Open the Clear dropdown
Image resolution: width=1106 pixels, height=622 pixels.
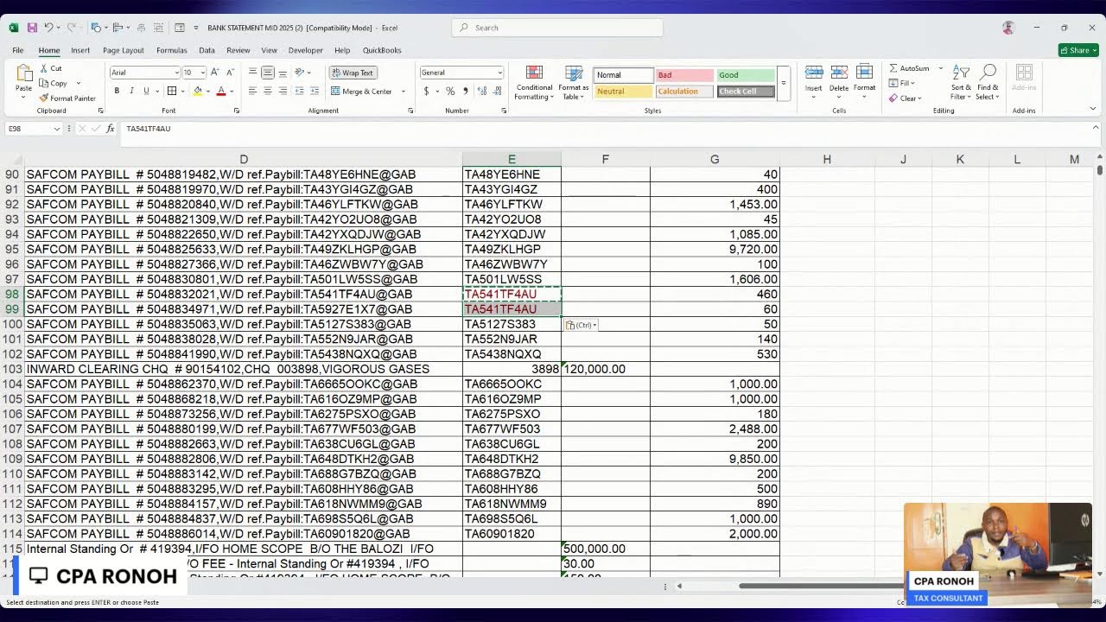906,98
